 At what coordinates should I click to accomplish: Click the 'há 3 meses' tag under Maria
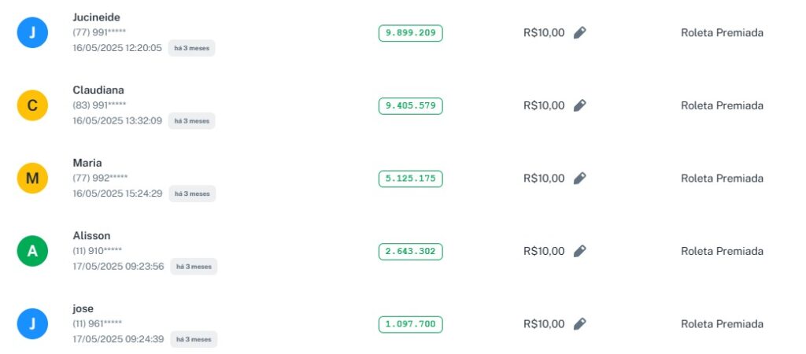(191, 194)
